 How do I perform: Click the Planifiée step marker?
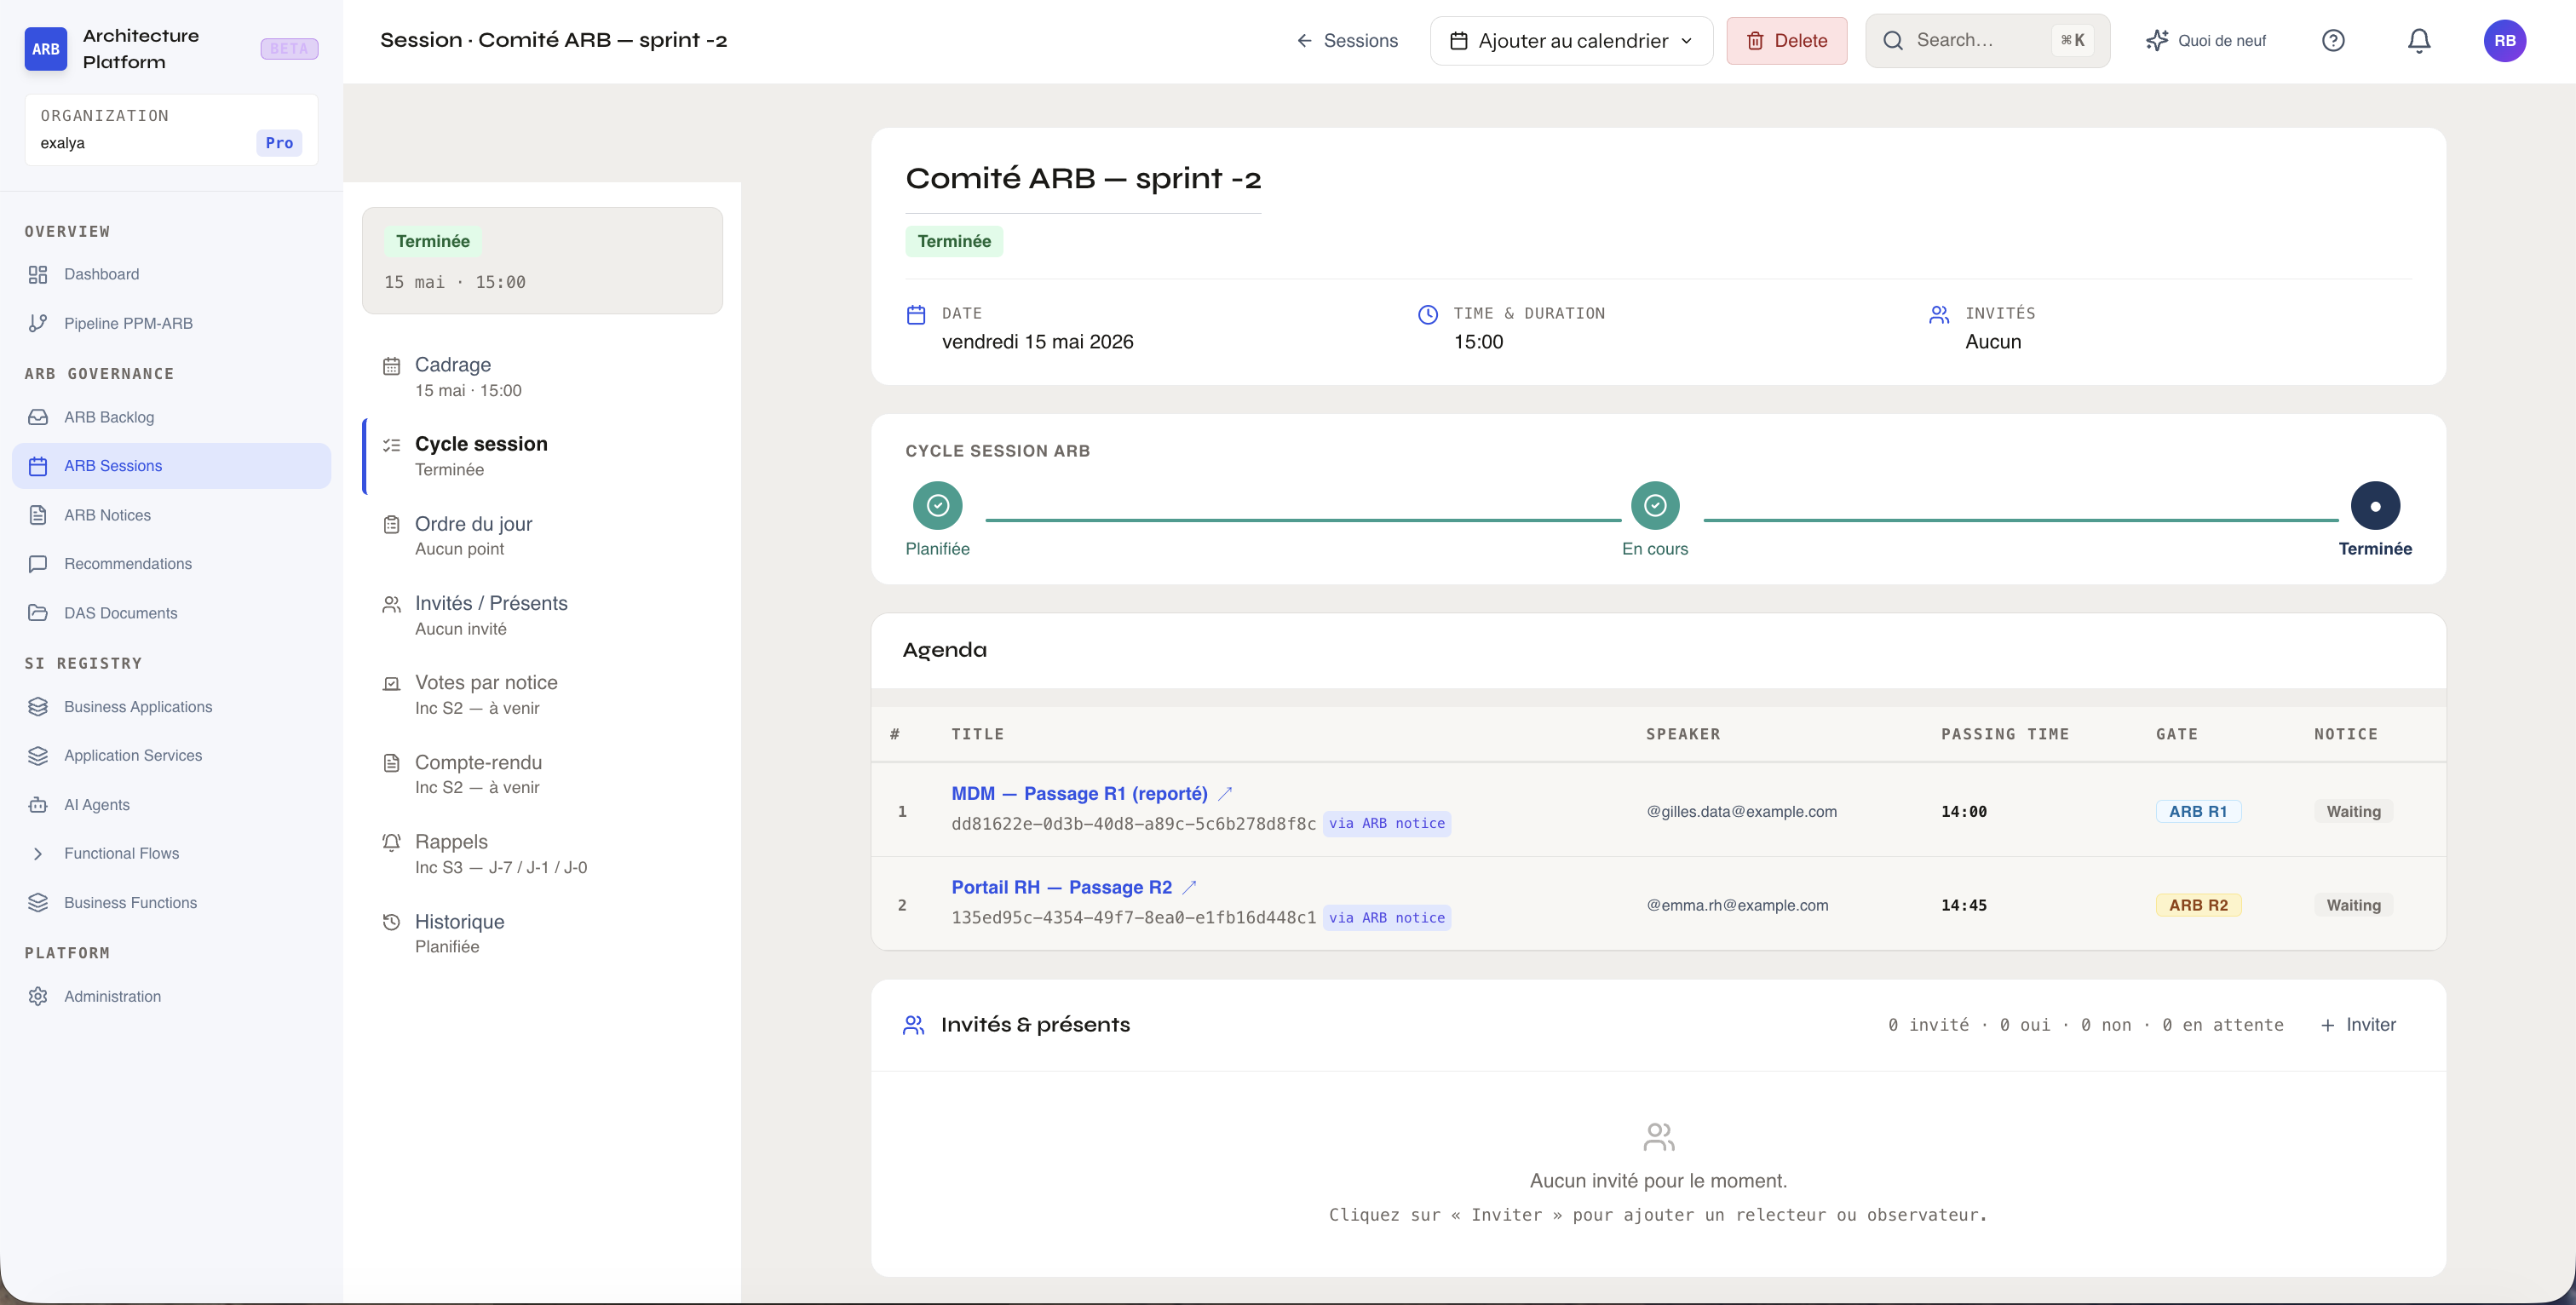click(937, 506)
